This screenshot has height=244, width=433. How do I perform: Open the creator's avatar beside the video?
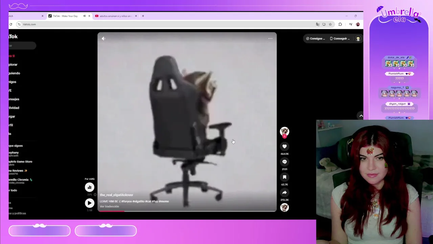click(284, 131)
